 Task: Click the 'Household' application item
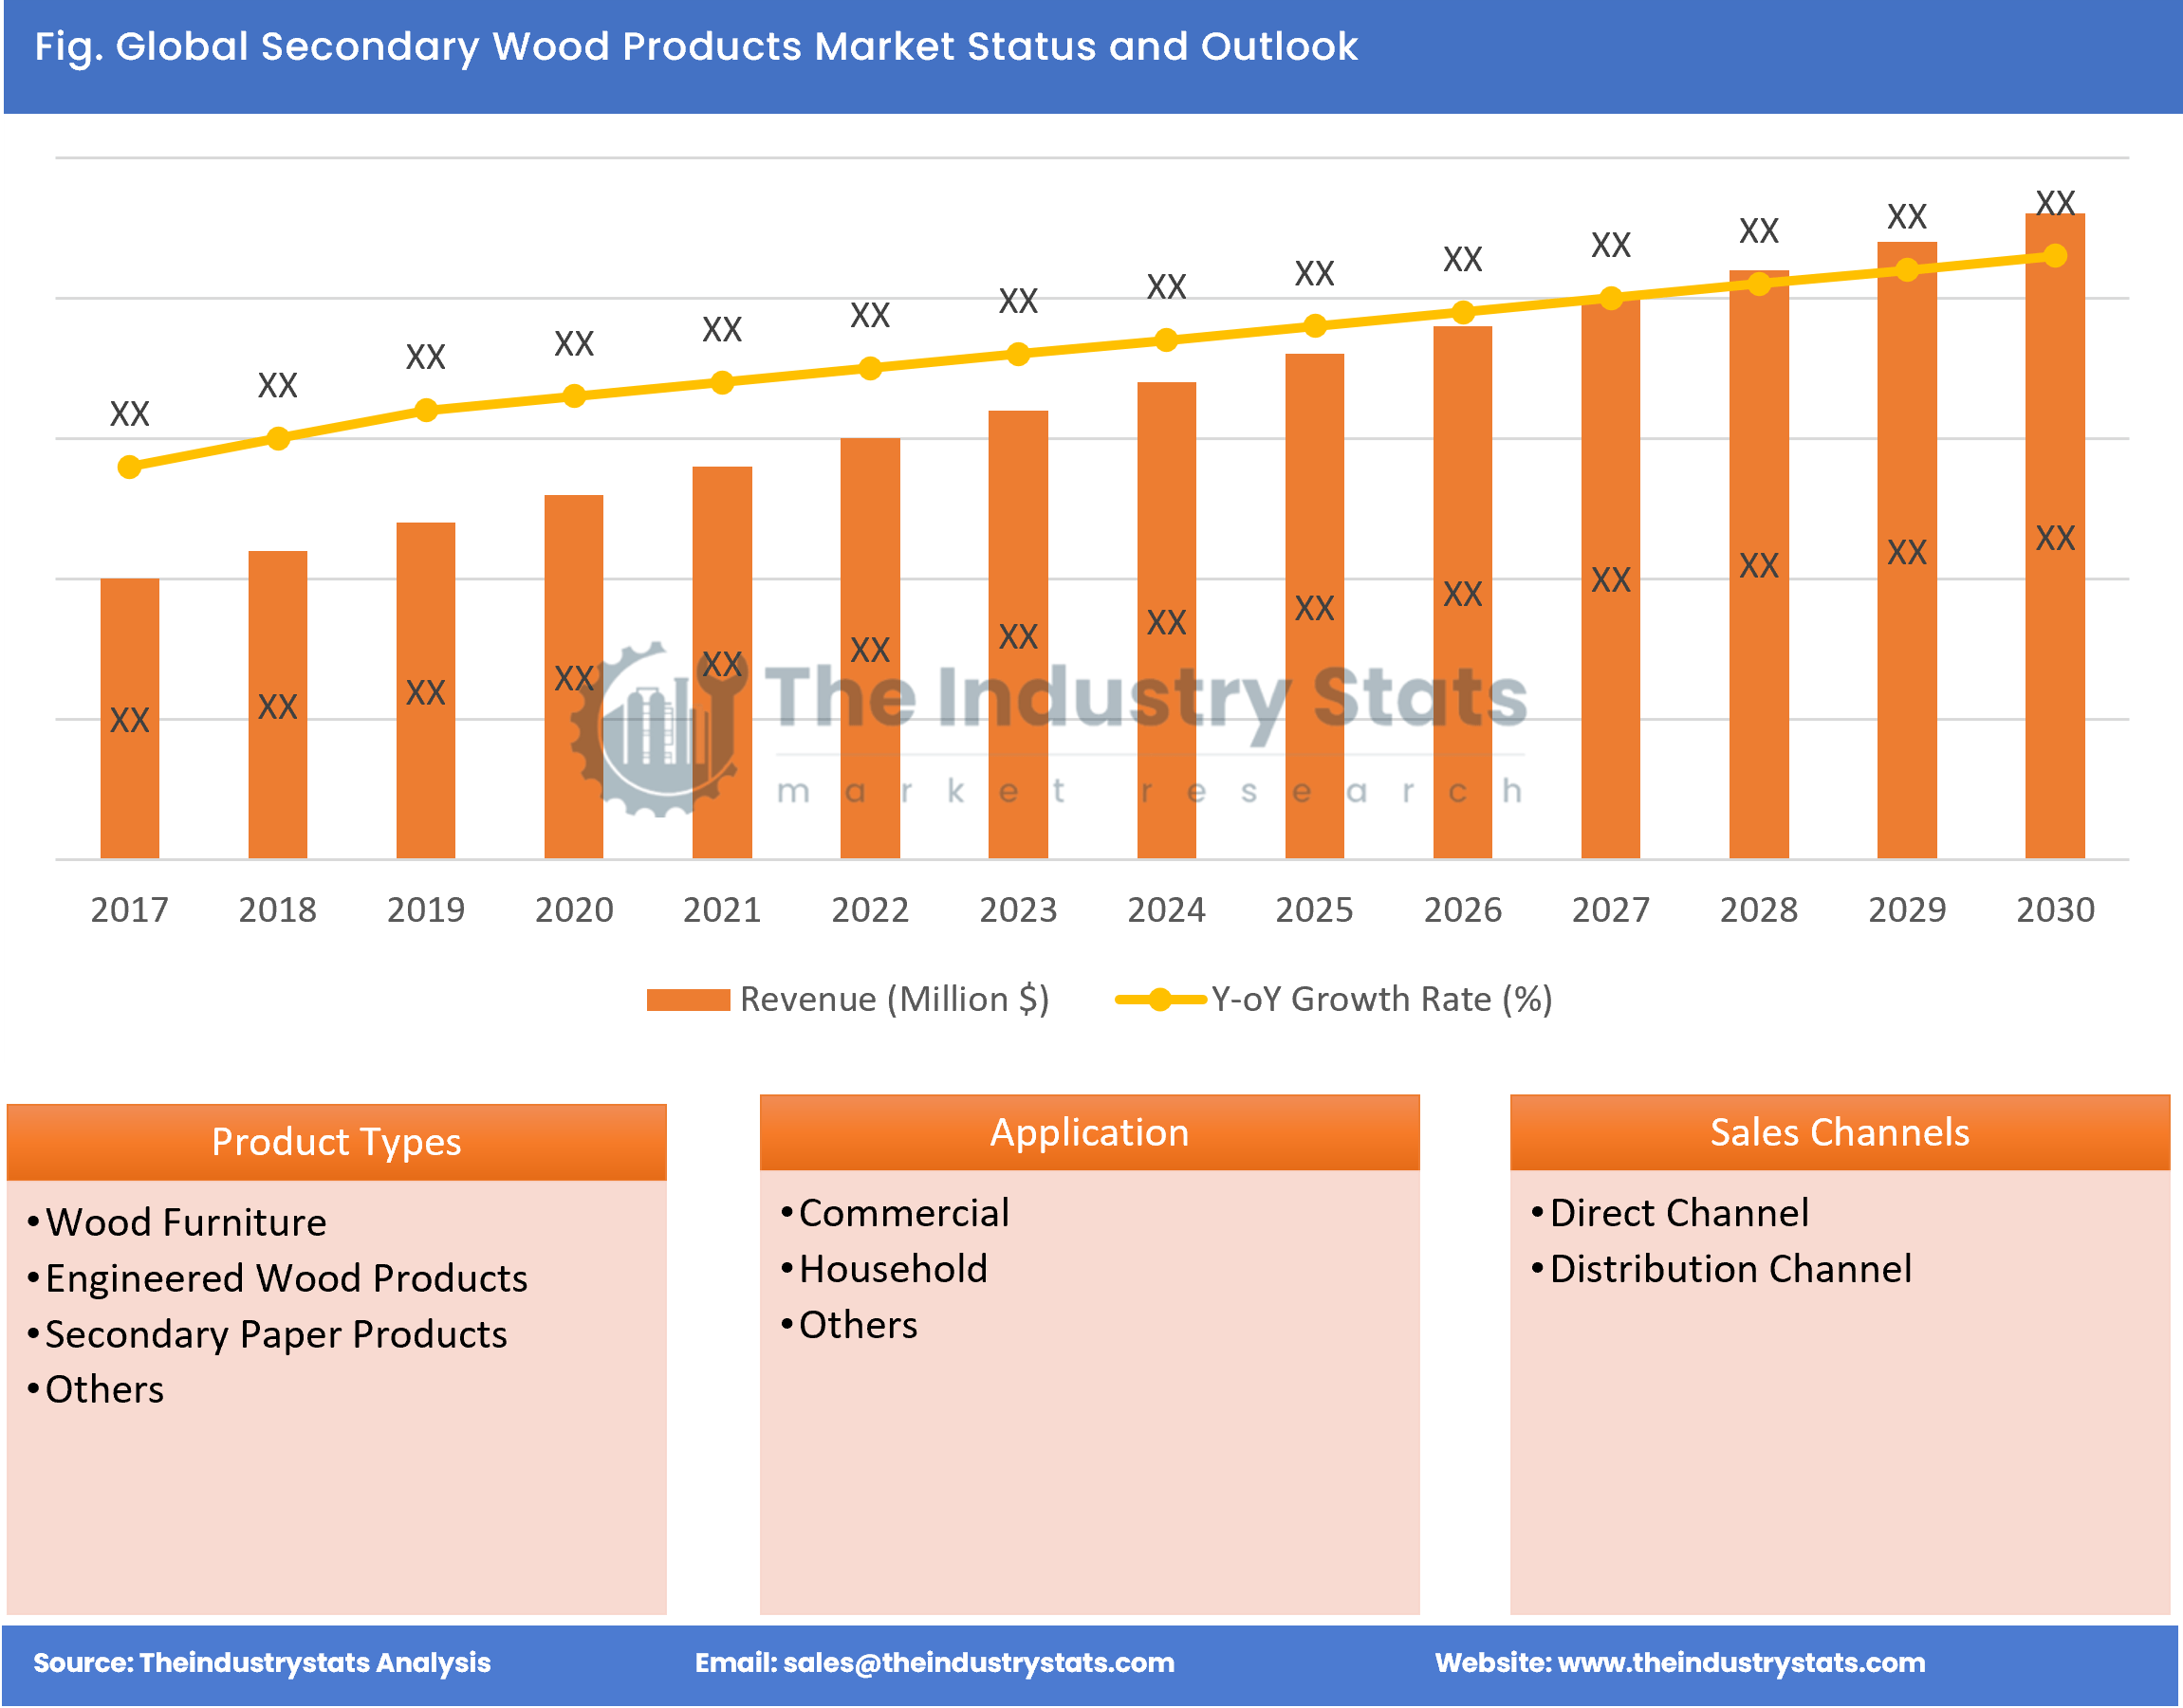coord(894,1269)
